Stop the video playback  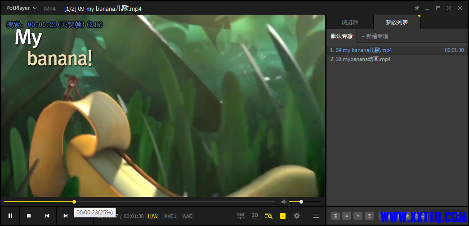click(x=29, y=216)
